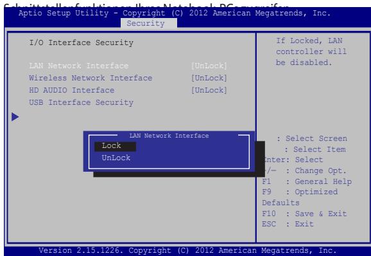Select the LAN Network Interface row label

tap(79, 66)
